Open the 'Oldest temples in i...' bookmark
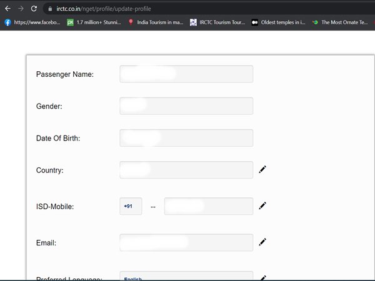Image resolution: width=375 pixels, height=281 pixels. (278, 22)
